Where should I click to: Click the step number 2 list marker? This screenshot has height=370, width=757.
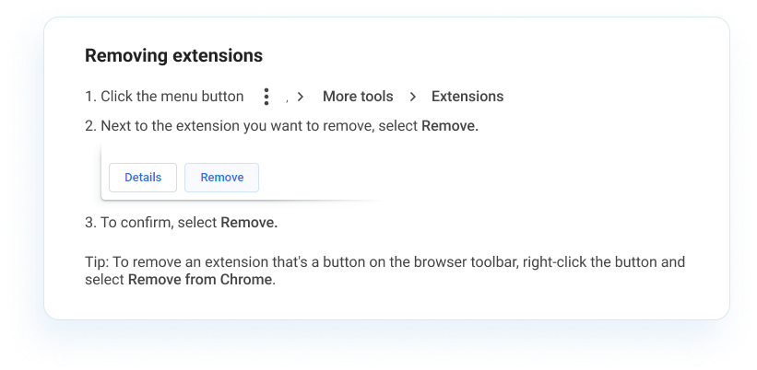pyautogui.click(x=89, y=126)
